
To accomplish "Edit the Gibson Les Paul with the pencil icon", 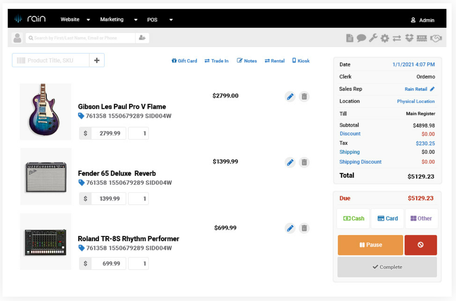I will click(290, 96).
